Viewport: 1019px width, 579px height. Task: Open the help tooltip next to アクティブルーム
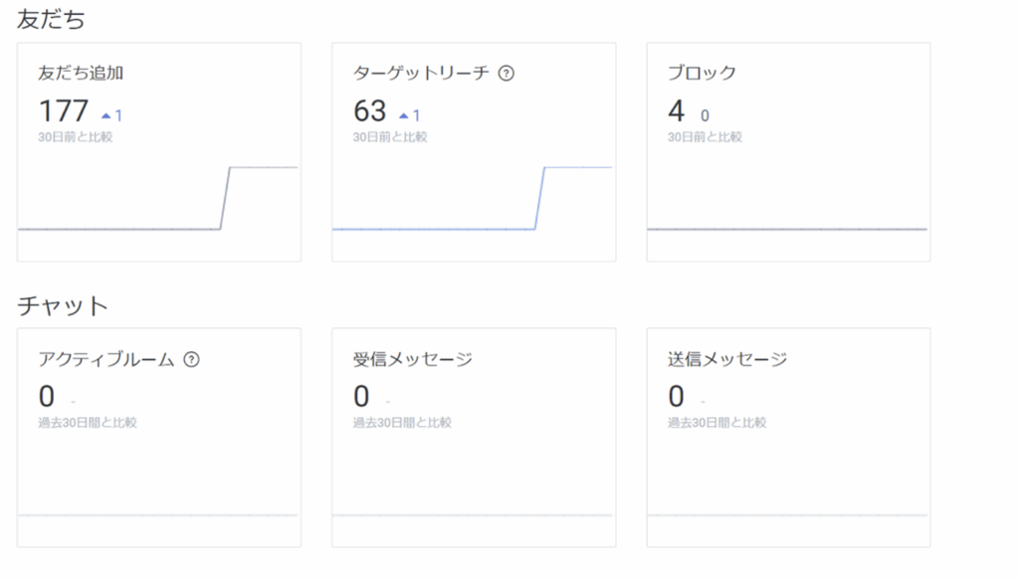coord(192,359)
